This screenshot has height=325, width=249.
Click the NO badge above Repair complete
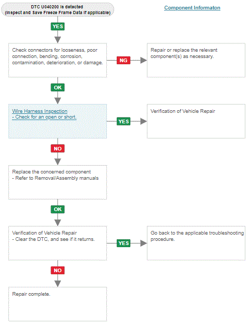58,270
